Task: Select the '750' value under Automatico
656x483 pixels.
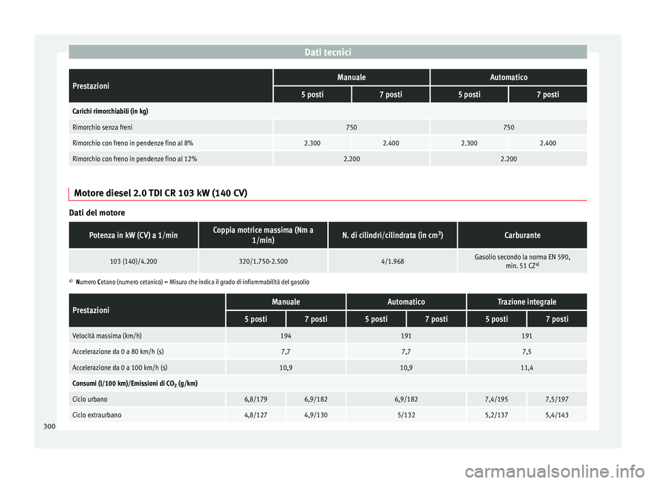Action: coord(508,127)
